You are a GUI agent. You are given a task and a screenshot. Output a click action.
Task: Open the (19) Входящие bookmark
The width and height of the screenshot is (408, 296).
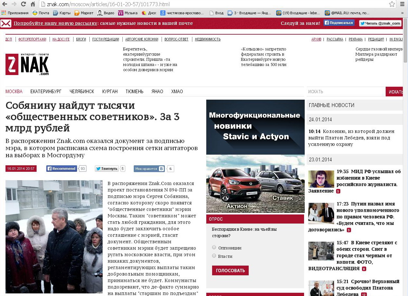(x=298, y=13)
